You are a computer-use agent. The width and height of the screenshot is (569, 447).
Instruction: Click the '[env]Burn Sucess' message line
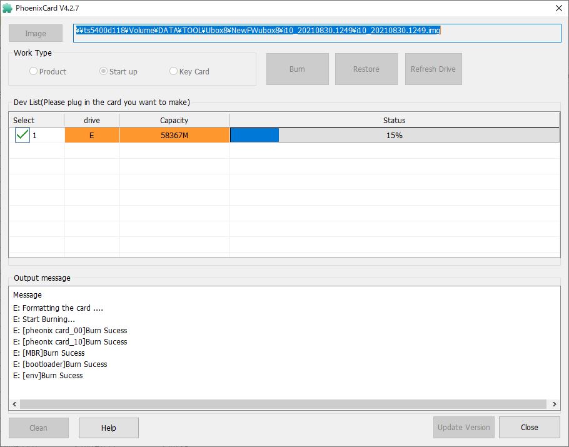[48, 376]
